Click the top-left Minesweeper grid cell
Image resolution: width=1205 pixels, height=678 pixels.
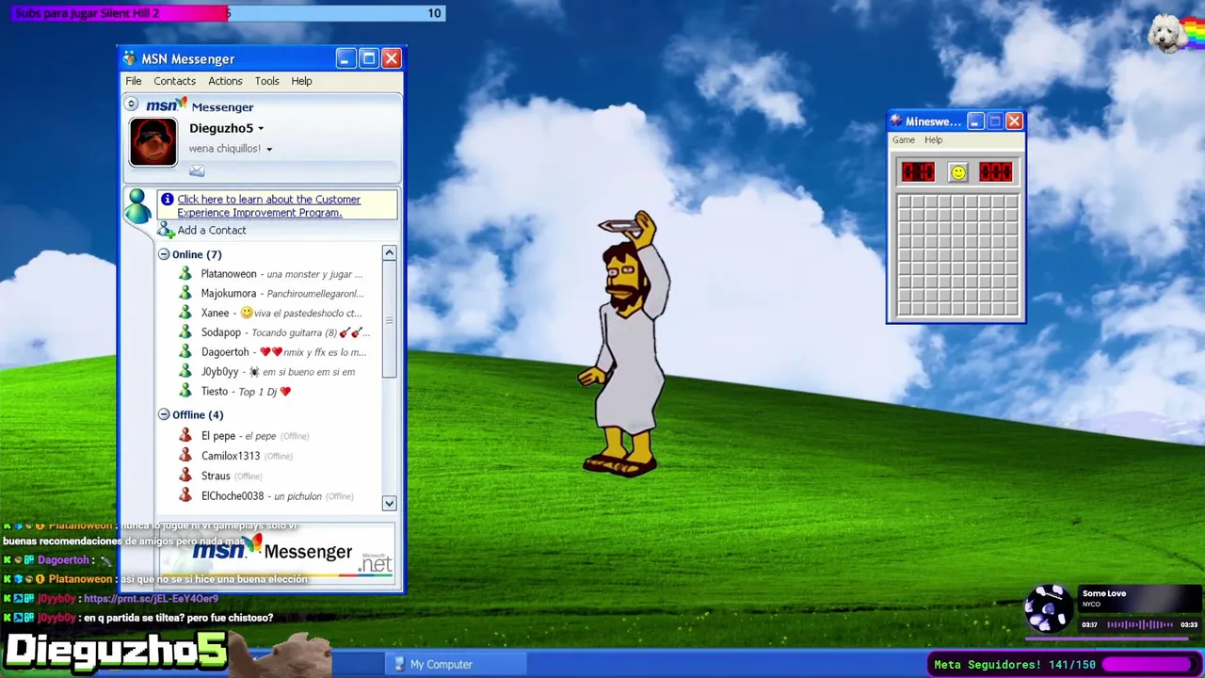click(905, 202)
